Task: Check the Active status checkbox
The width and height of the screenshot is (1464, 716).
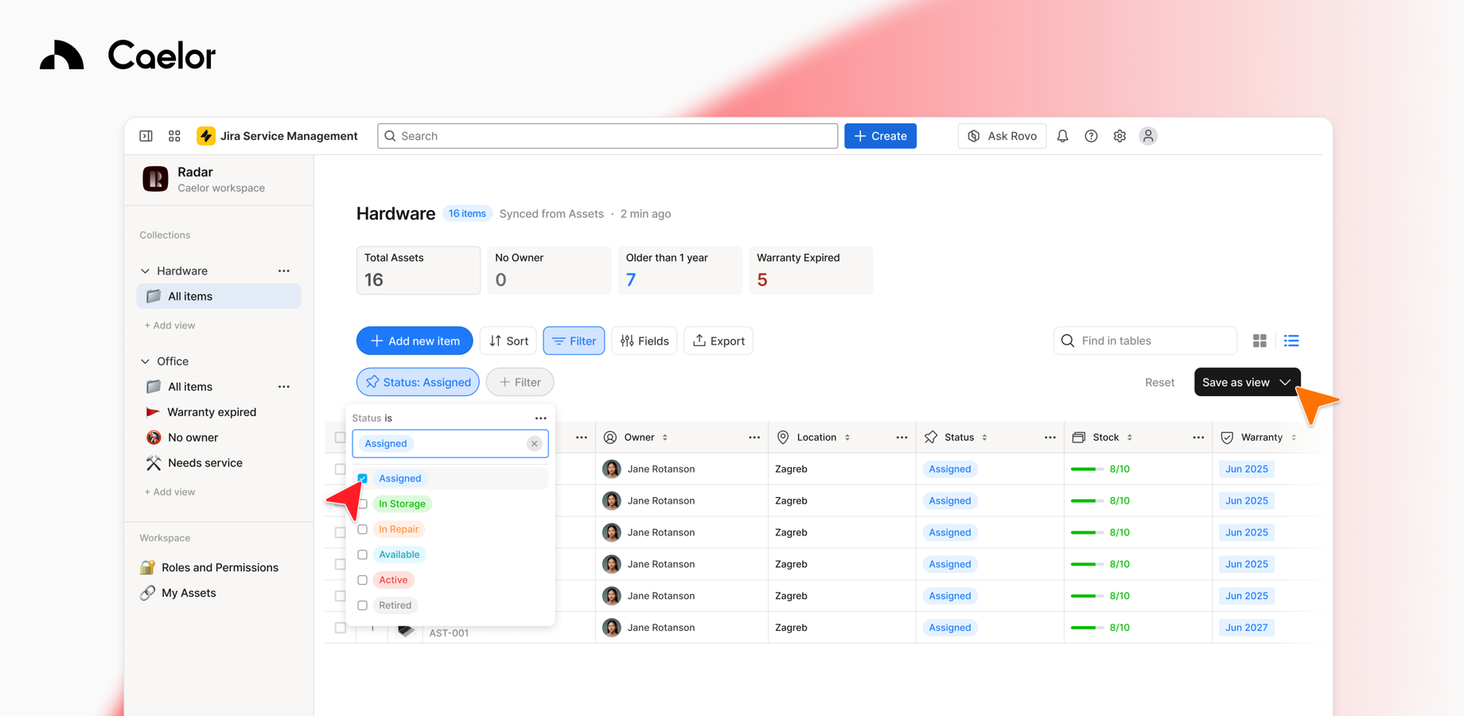Action: (x=362, y=581)
